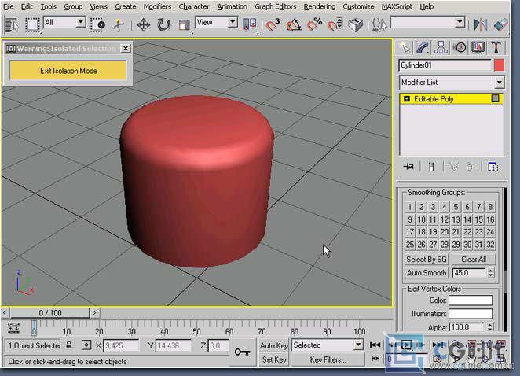Toggle Absolute/Offset transform type-in mode
The width and height of the screenshot is (520, 376).
click(86, 345)
